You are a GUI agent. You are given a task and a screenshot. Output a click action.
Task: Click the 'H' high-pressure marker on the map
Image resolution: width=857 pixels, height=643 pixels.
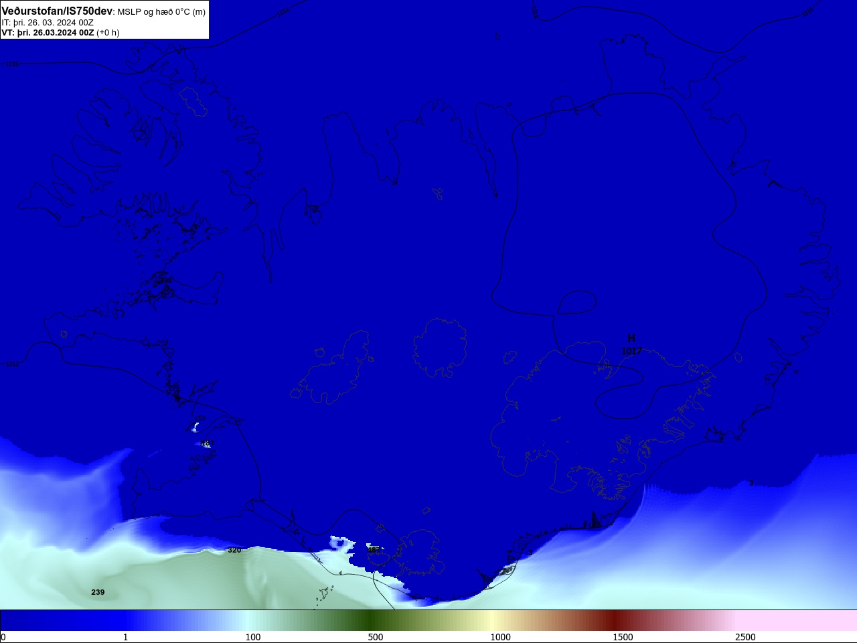(x=631, y=338)
